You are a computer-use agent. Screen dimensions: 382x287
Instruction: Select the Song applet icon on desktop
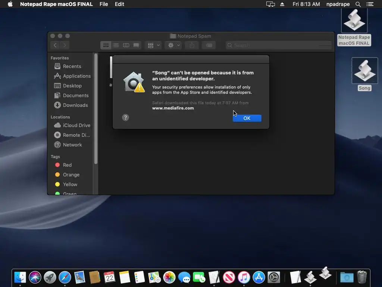tap(364, 71)
